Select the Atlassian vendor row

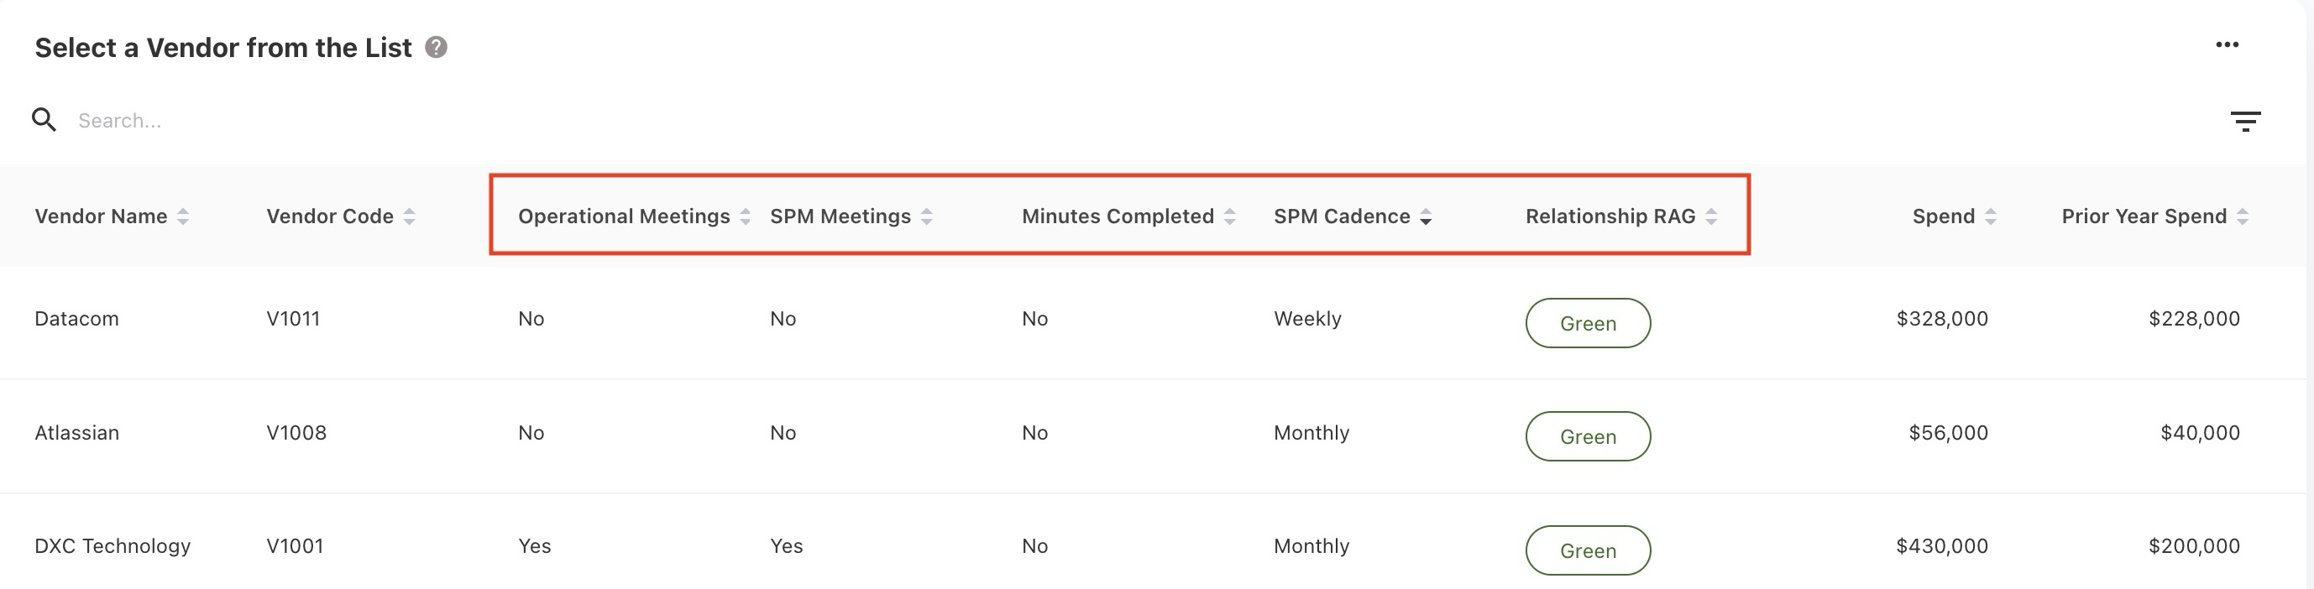(x=77, y=433)
